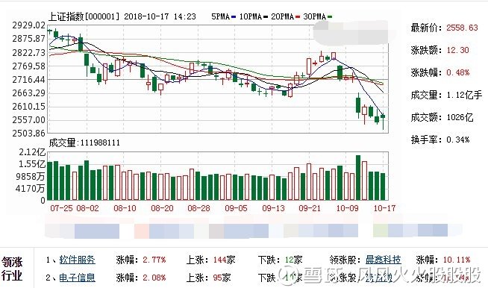
Task: Click the 10-17 date axis label
Action: pos(384,208)
